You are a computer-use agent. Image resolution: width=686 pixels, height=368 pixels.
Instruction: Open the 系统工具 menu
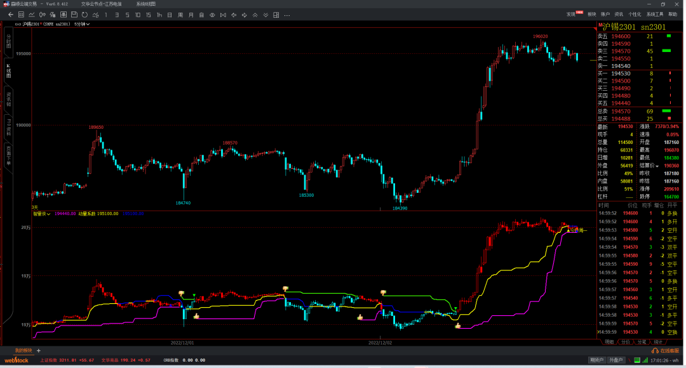tap(655, 15)
